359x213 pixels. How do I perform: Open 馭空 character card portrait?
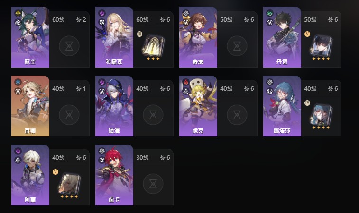(30, 37)
